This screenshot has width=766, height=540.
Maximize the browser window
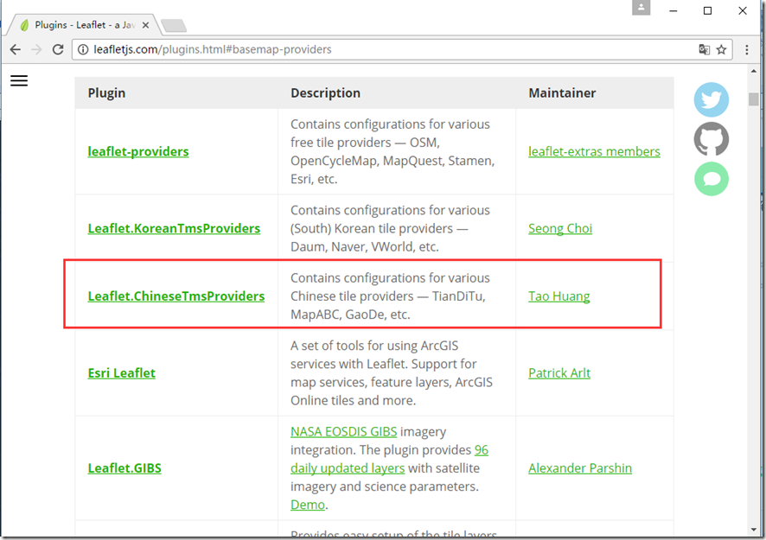click(707, 10)
